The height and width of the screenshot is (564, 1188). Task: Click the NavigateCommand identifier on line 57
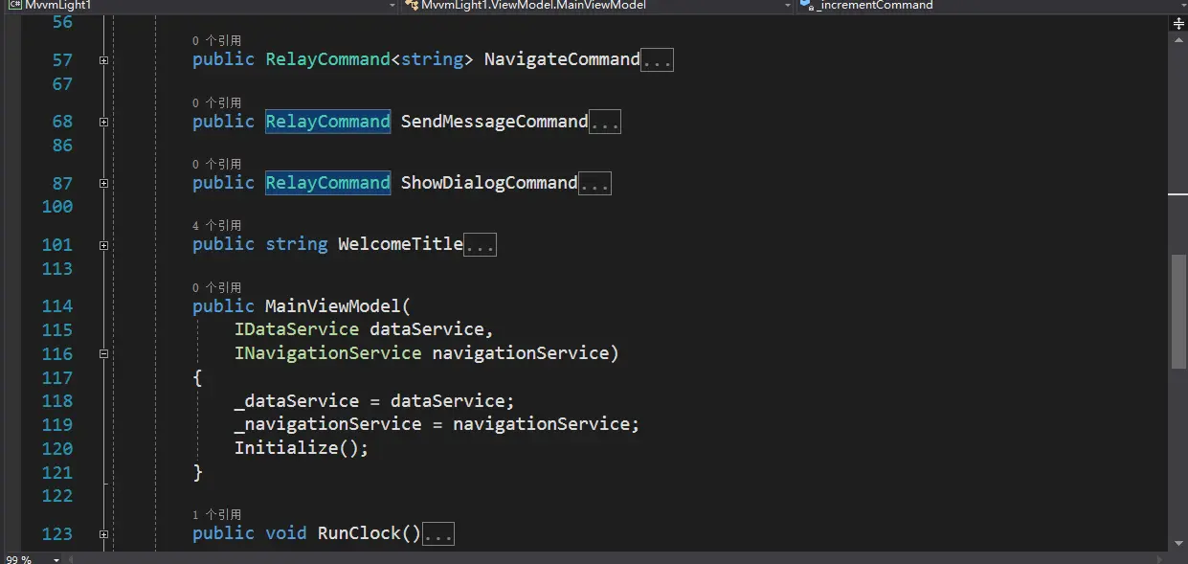(562, 59)
